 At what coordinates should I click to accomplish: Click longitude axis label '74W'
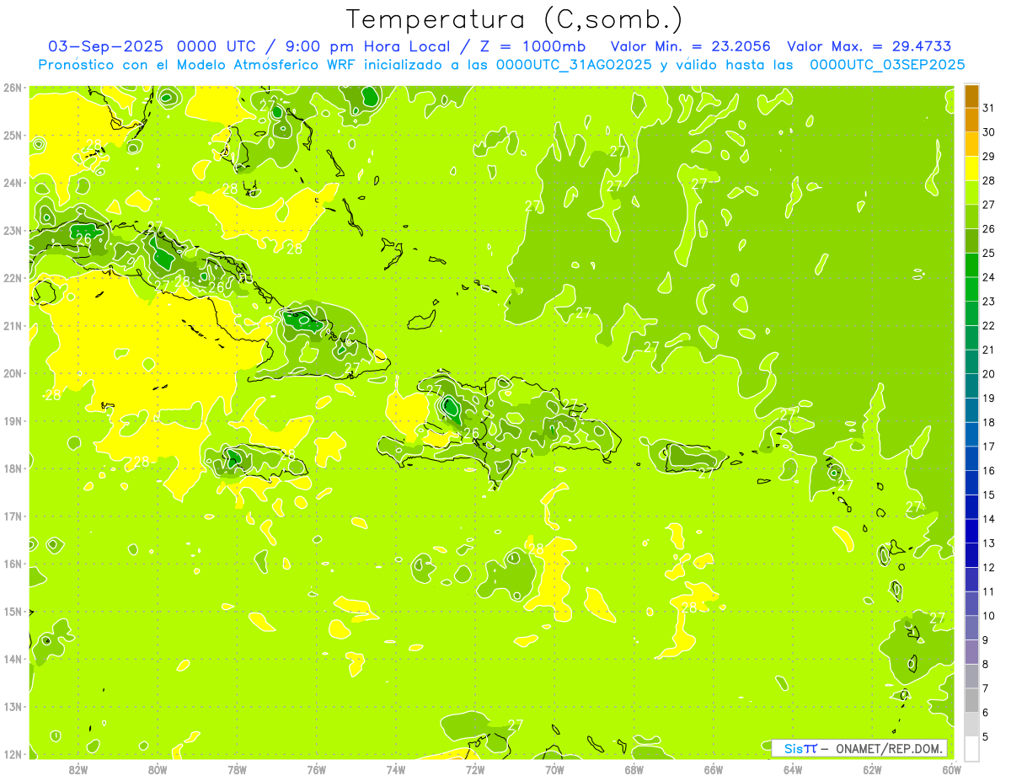tap(396, 769)
